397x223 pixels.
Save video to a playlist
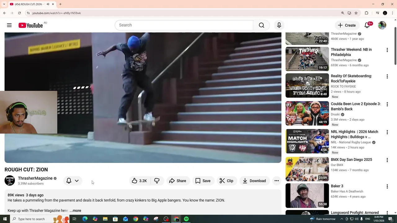(x=203, y=181)
